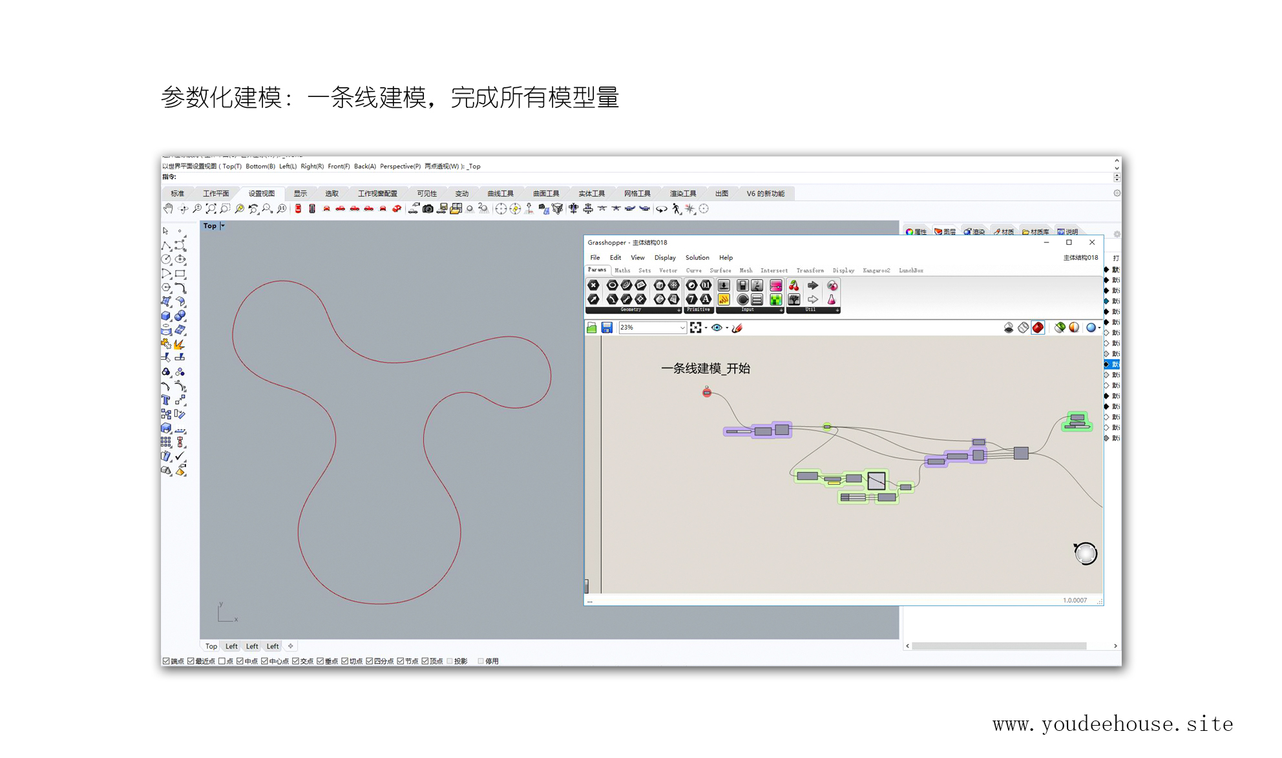Click the camera capture viewport icon
The image size is (1282, 758).
pos(428,209)
